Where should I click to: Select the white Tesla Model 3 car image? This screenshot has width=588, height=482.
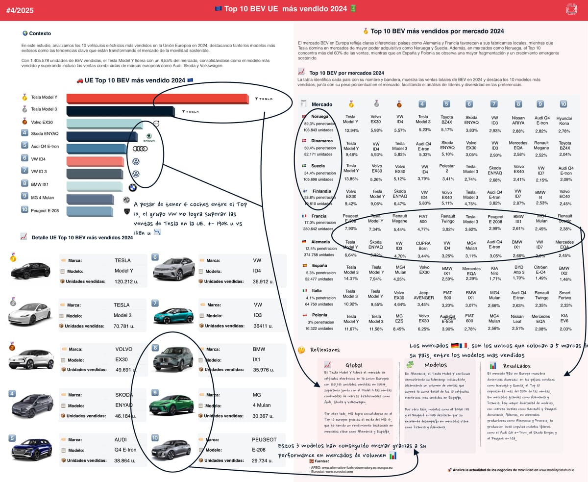(29, 315)
